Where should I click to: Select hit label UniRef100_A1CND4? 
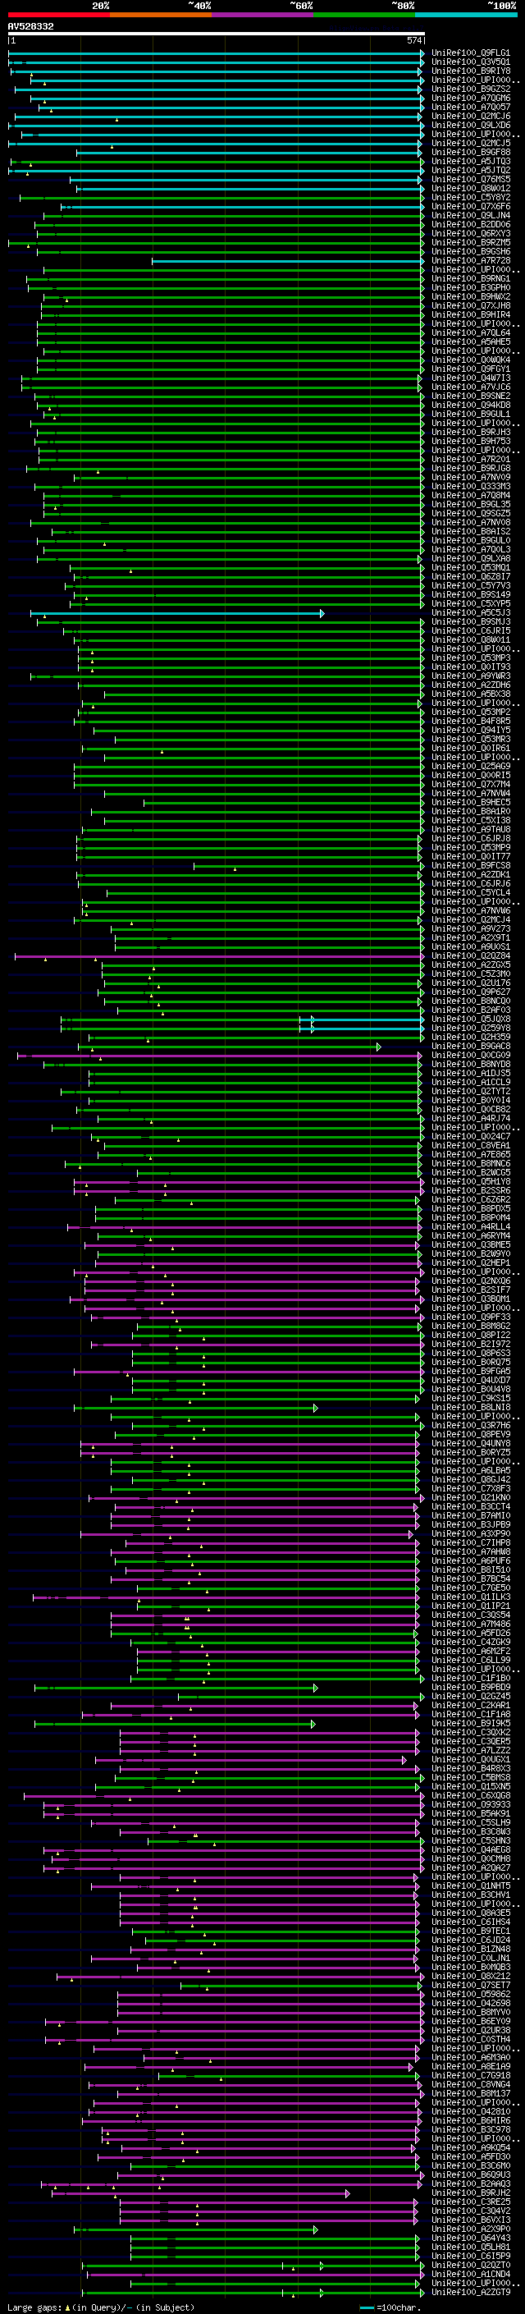[471, 2274]
